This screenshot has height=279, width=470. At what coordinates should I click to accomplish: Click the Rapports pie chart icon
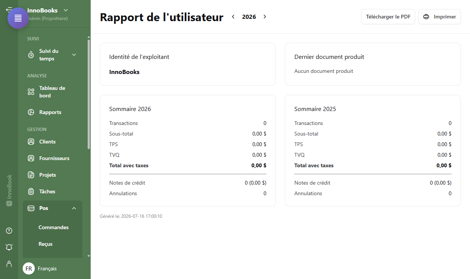pos(31,112)
